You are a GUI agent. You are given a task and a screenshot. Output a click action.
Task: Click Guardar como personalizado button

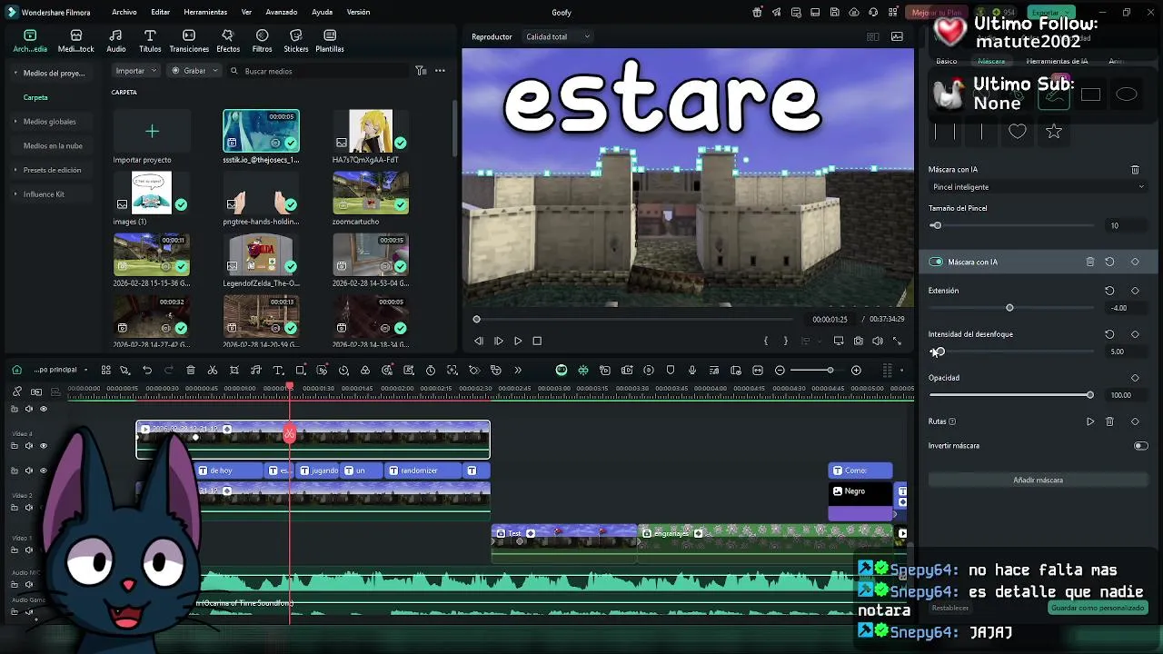coord(1098,608)
